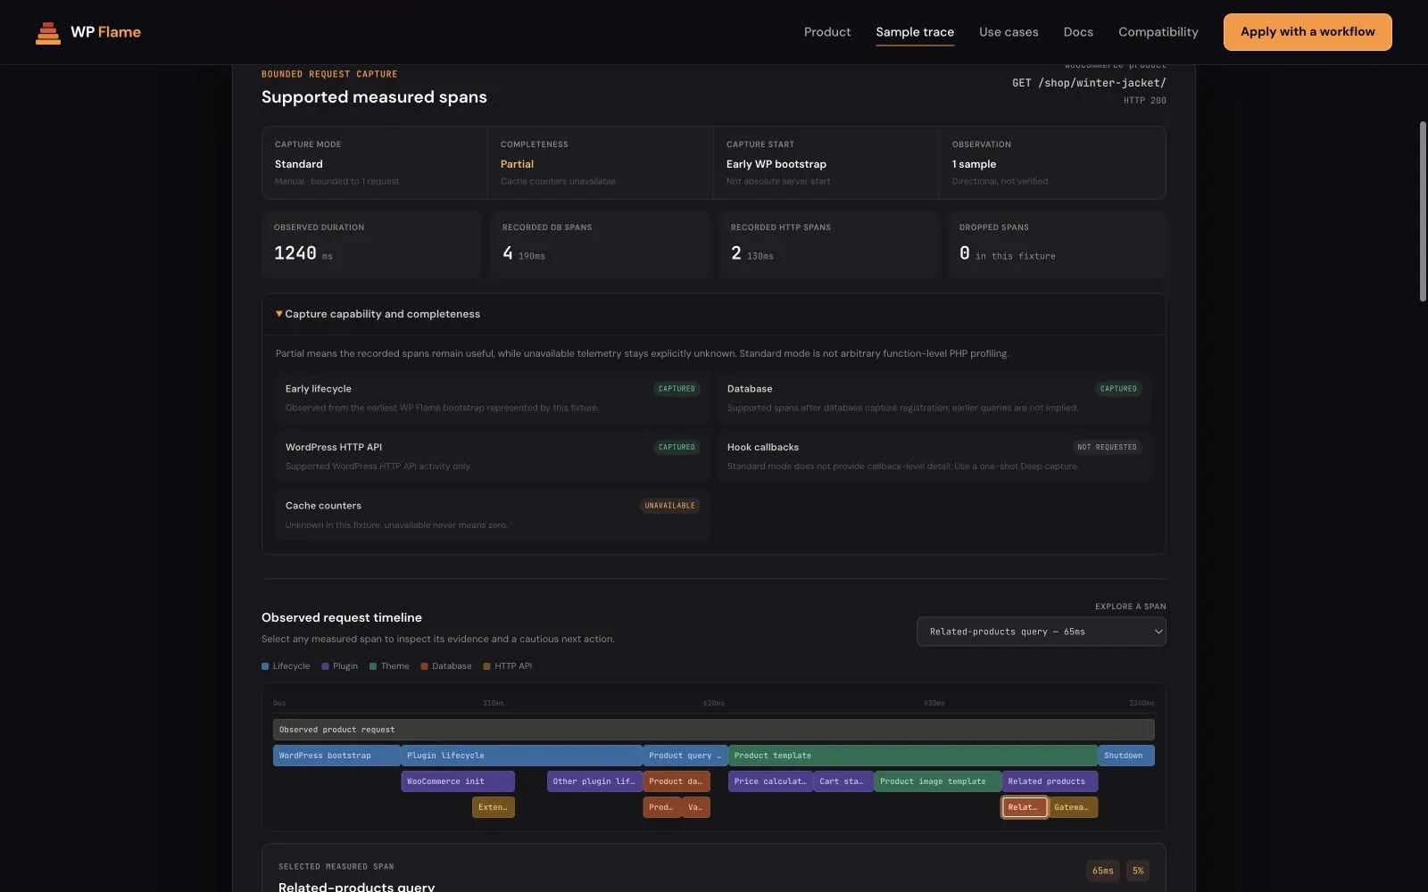This screenshot has width=1428, height=892.
Task: Open the Compatibility nav link
Action: click(1158, 32)
